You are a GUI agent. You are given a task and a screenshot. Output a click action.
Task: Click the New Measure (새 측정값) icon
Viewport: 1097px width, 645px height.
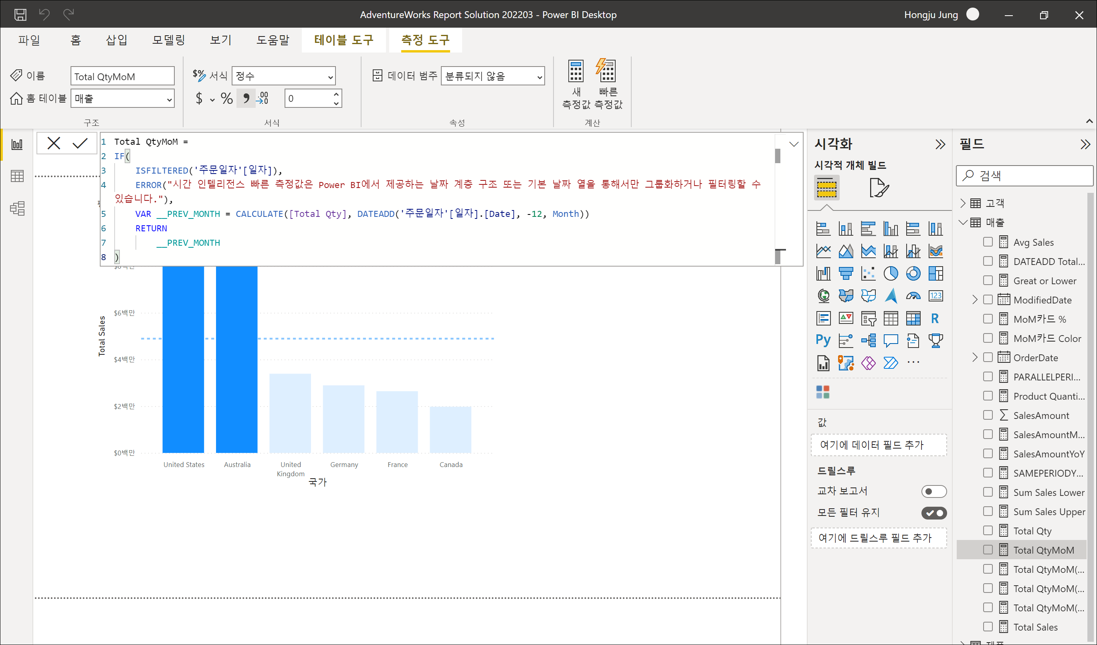click(576, 72)
